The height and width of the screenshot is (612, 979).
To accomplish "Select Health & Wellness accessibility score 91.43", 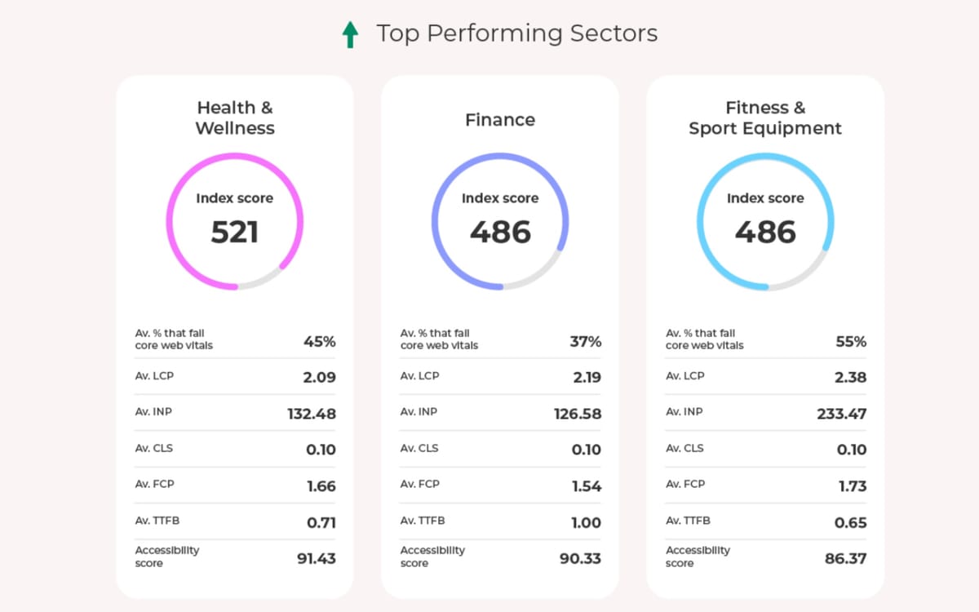I will [x=316, y=559].
